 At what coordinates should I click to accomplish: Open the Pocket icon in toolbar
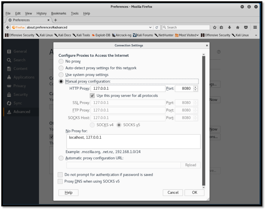coord(246,27)
